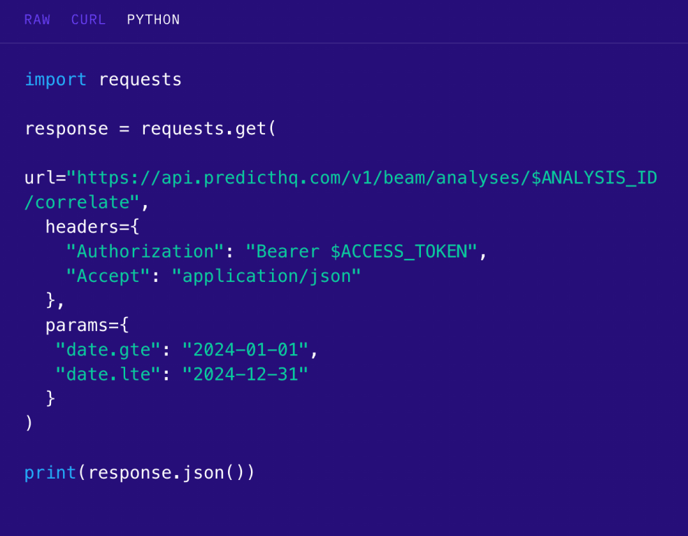Screen dimensions: 688x536
Task: Click the response variable assignment
Action: coord(66,129)
